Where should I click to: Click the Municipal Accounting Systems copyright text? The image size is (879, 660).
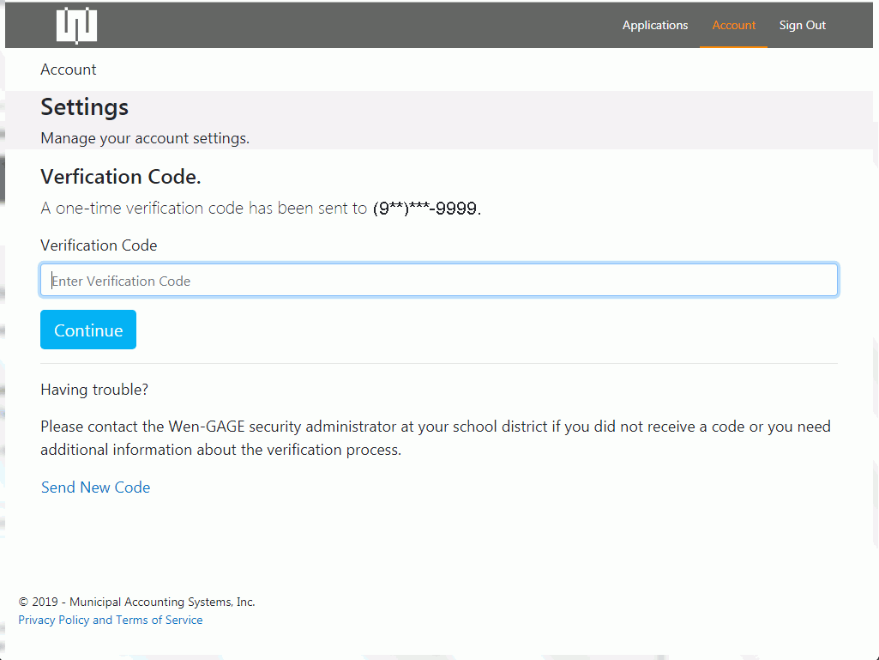coord(136,602)
